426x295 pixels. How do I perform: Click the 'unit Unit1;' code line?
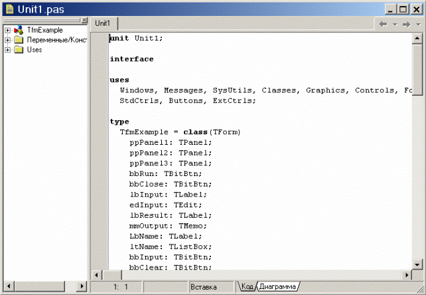(x=136, y=38)
